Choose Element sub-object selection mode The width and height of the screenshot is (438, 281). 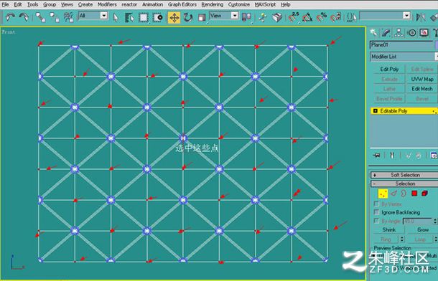click(424, 194)
